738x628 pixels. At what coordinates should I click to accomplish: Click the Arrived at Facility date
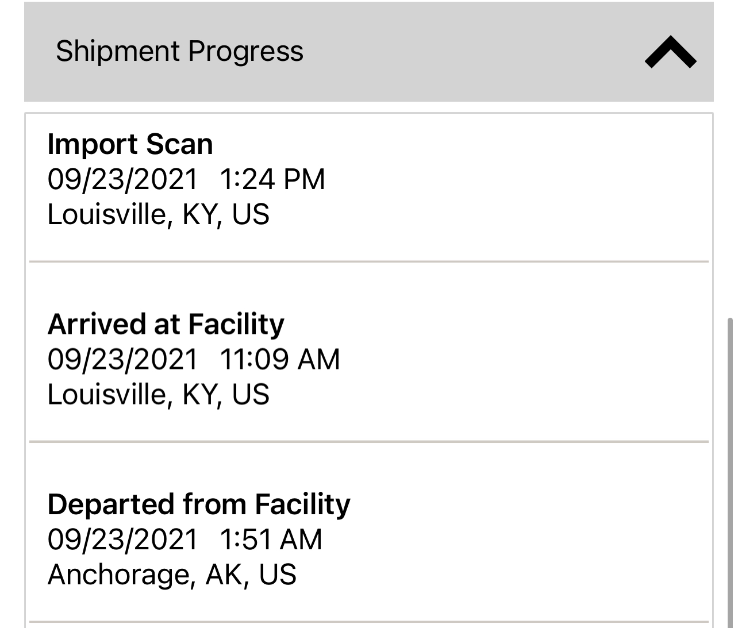(x=122, y=360)
